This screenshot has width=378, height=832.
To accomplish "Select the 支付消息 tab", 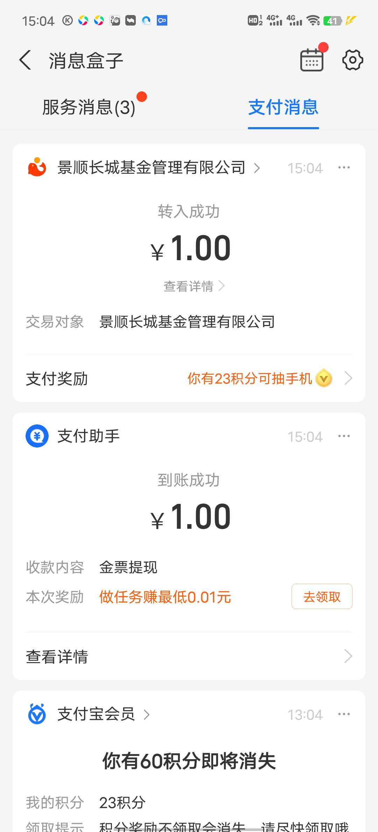I will pos(283,107).
